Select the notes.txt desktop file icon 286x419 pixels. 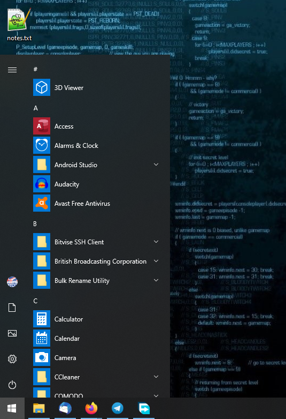point(19,25)
